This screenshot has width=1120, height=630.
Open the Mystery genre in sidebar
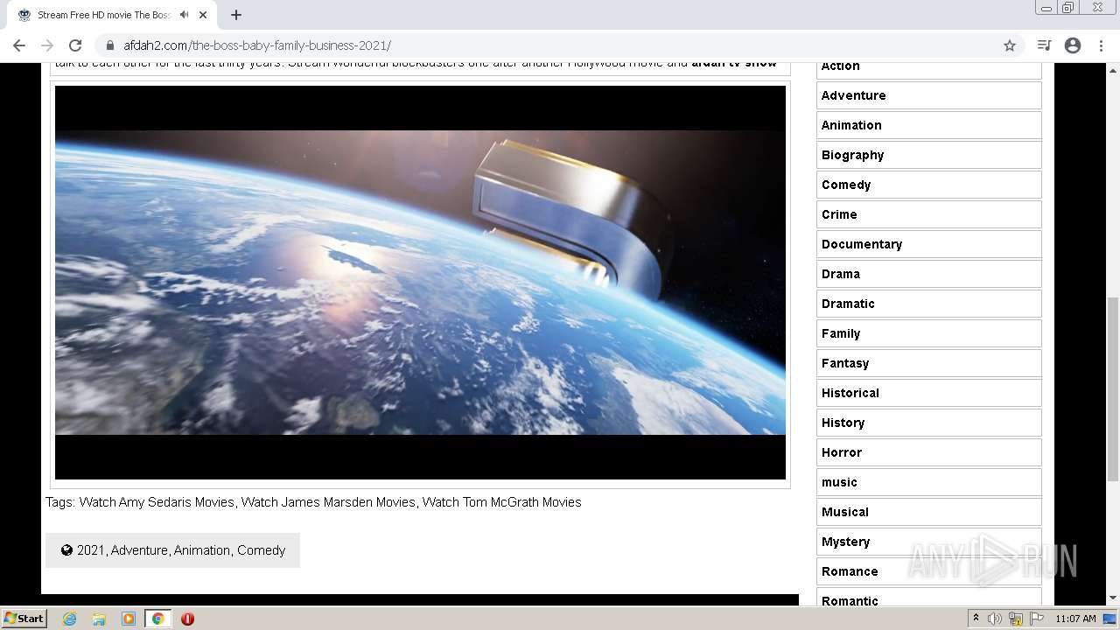pyautogui.click(x=928, y=542)
